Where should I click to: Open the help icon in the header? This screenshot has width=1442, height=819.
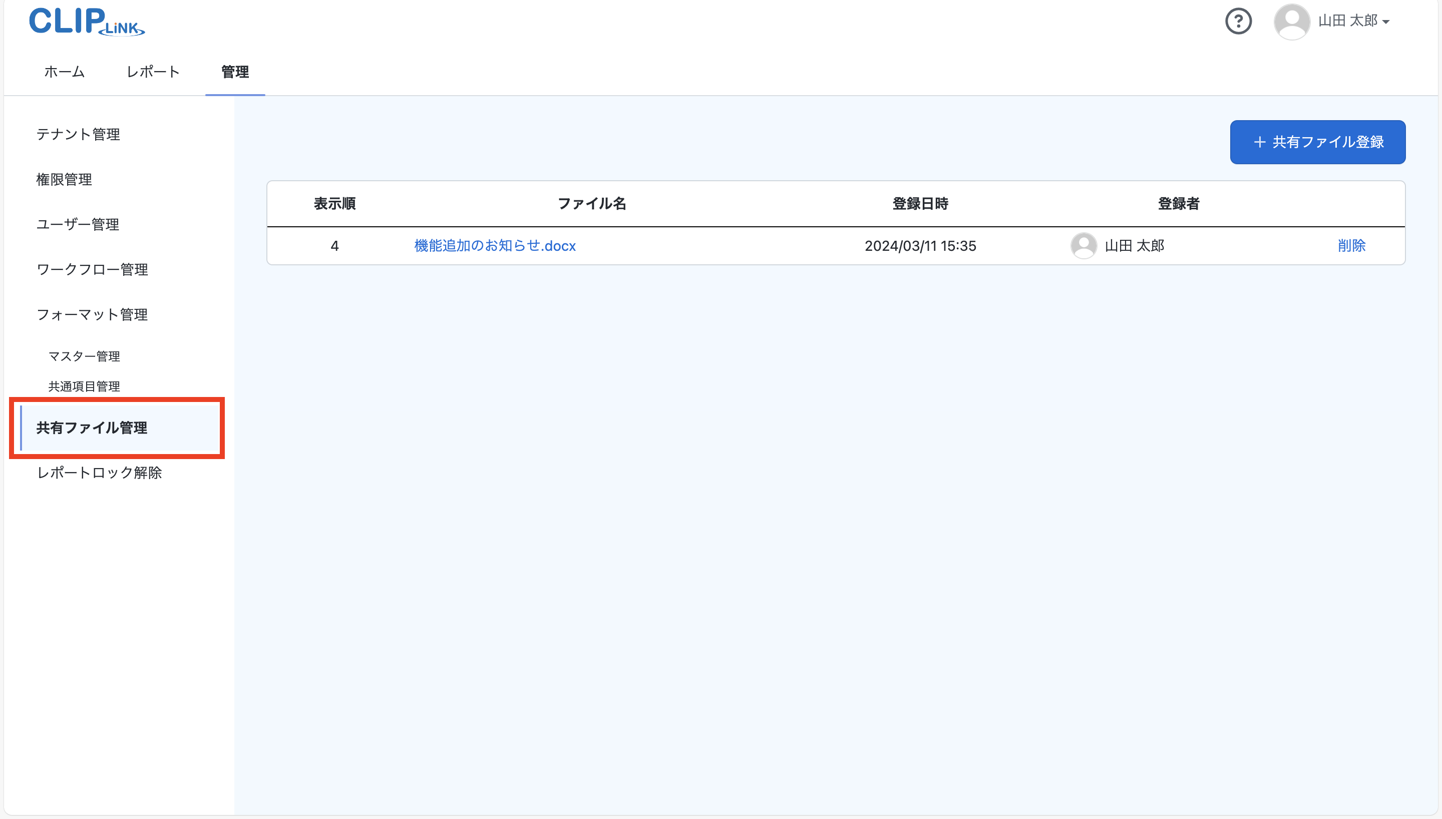coord(1239,22)
